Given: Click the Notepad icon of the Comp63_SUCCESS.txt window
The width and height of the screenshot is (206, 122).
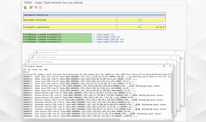Looking at the screenshot, I should (x=28, y=62).
